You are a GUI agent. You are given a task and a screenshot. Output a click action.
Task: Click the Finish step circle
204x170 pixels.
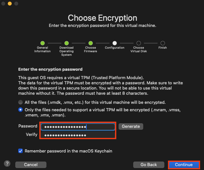[163, 43]
